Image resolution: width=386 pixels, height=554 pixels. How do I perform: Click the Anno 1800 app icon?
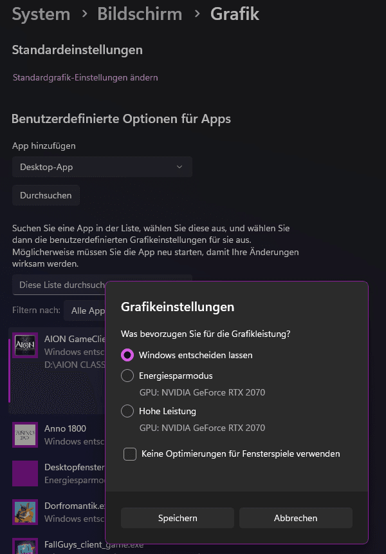[26, 435]
